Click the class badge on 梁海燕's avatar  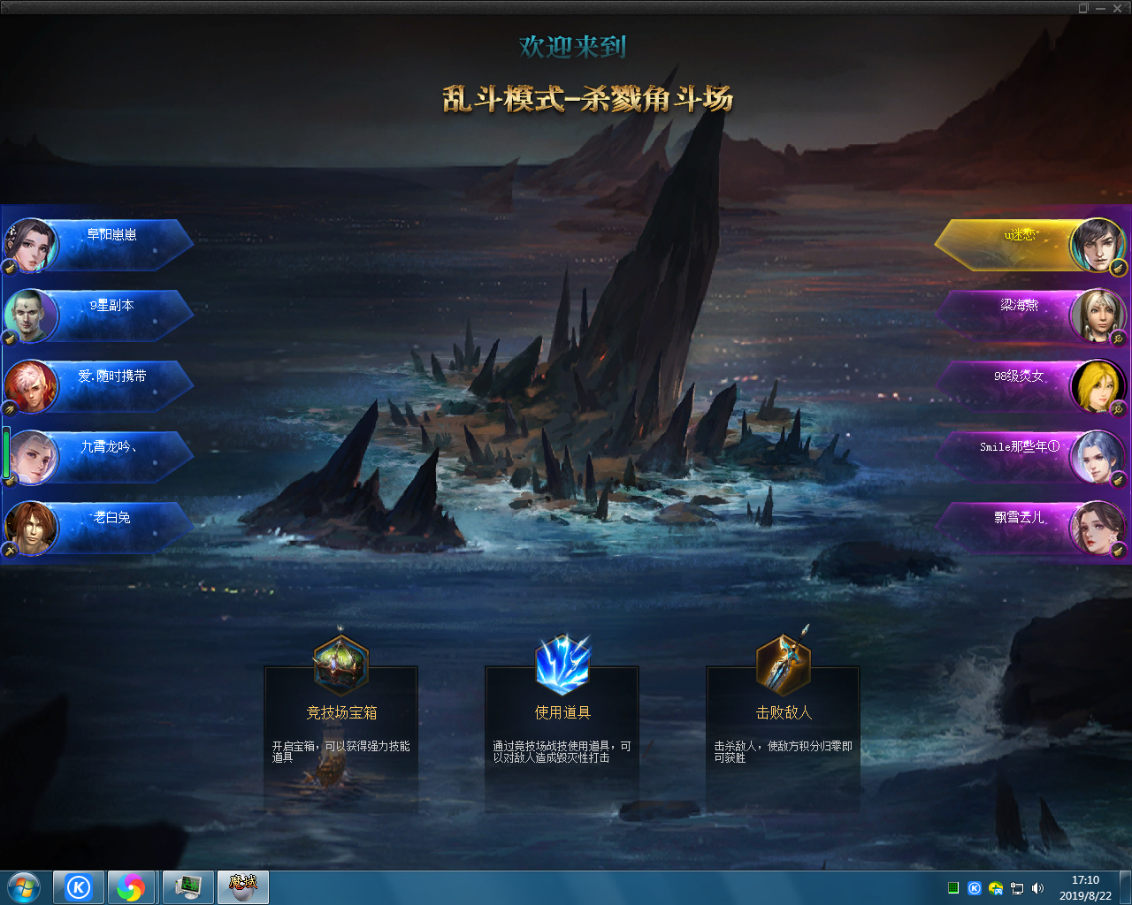coord(1119,338)
